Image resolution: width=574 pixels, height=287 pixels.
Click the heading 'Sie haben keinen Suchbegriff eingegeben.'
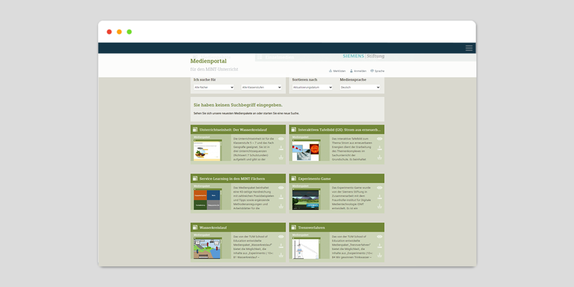click(238, 105)
